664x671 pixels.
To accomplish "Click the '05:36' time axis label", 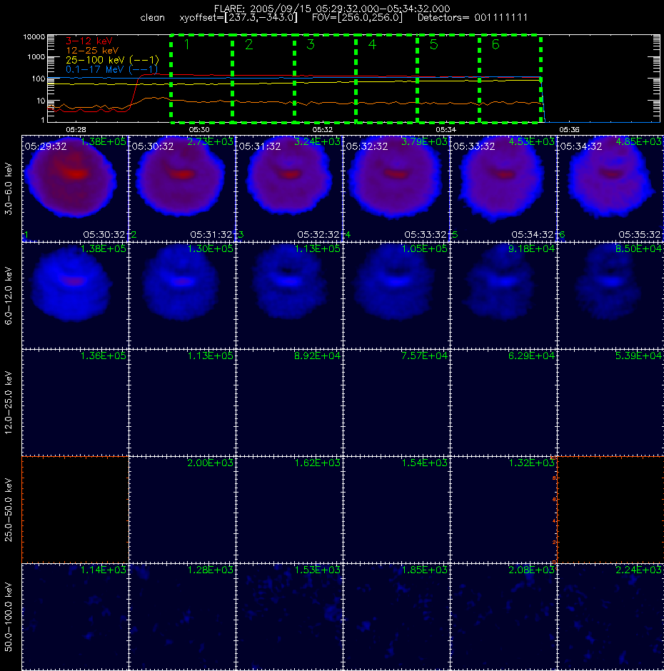I will pos(569,129).
